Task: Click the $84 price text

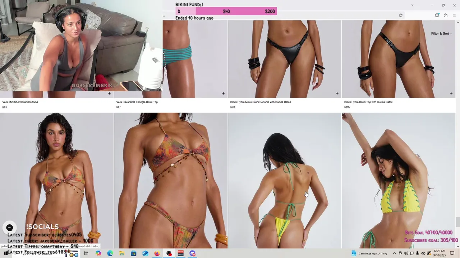Action: [5, 107]
